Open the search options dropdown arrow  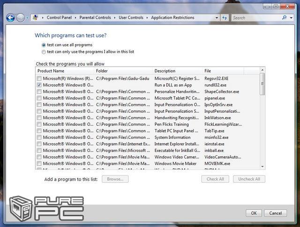[291, 18]
